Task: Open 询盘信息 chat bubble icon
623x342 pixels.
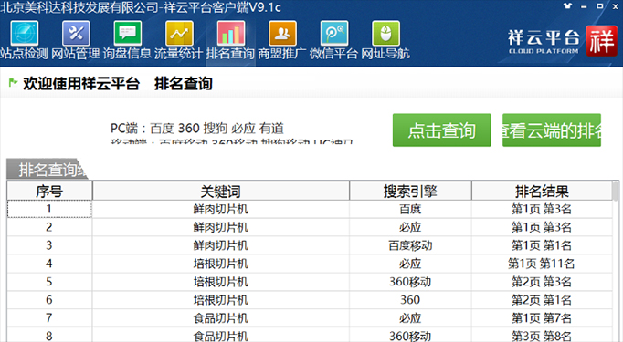Action: pos(128,34)
